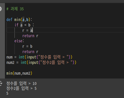Viewport: 124px width, 98px height.
Task: Click output line '정수2를 입력 > 5'
Action: click(21, 88)
